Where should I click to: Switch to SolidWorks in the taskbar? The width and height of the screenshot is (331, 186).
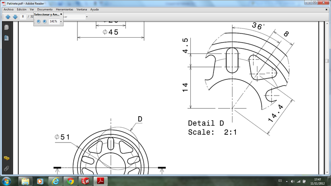[86, 181]
